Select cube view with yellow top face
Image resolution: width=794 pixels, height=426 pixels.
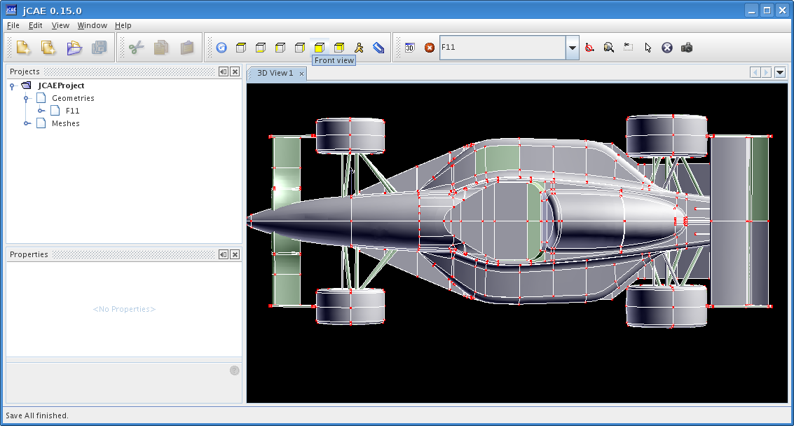pyautogui.click(x=241, y=48)
